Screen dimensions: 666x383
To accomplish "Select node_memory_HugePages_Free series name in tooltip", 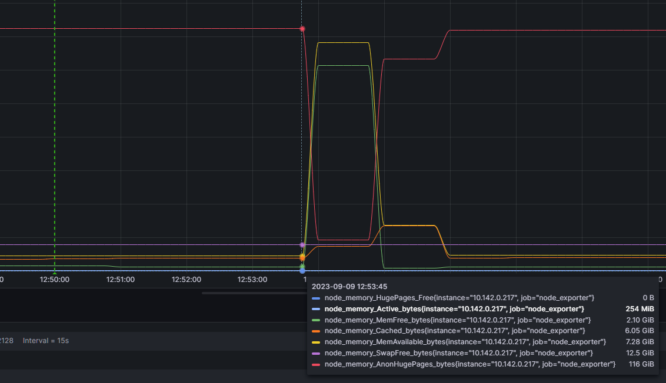I will click(459, 298).
